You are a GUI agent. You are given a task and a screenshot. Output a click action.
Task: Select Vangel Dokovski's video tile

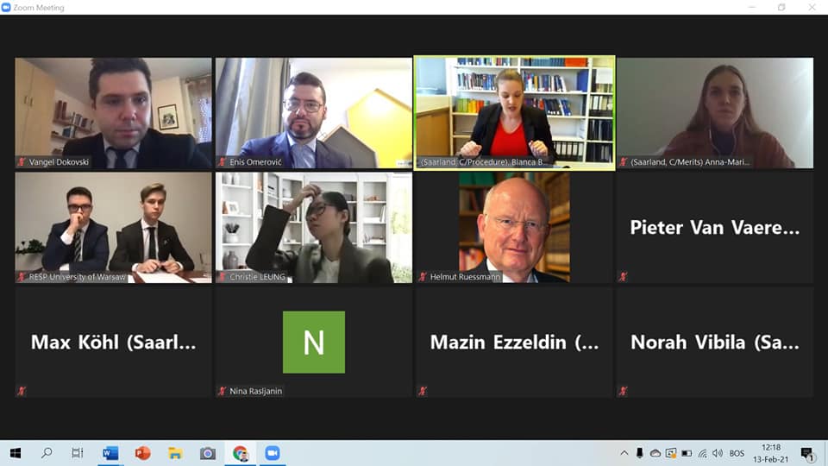(113, 113)
